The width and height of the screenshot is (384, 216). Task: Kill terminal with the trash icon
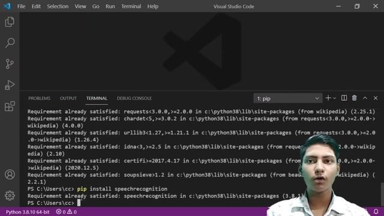pyautogui.click(x=355, y=98)
